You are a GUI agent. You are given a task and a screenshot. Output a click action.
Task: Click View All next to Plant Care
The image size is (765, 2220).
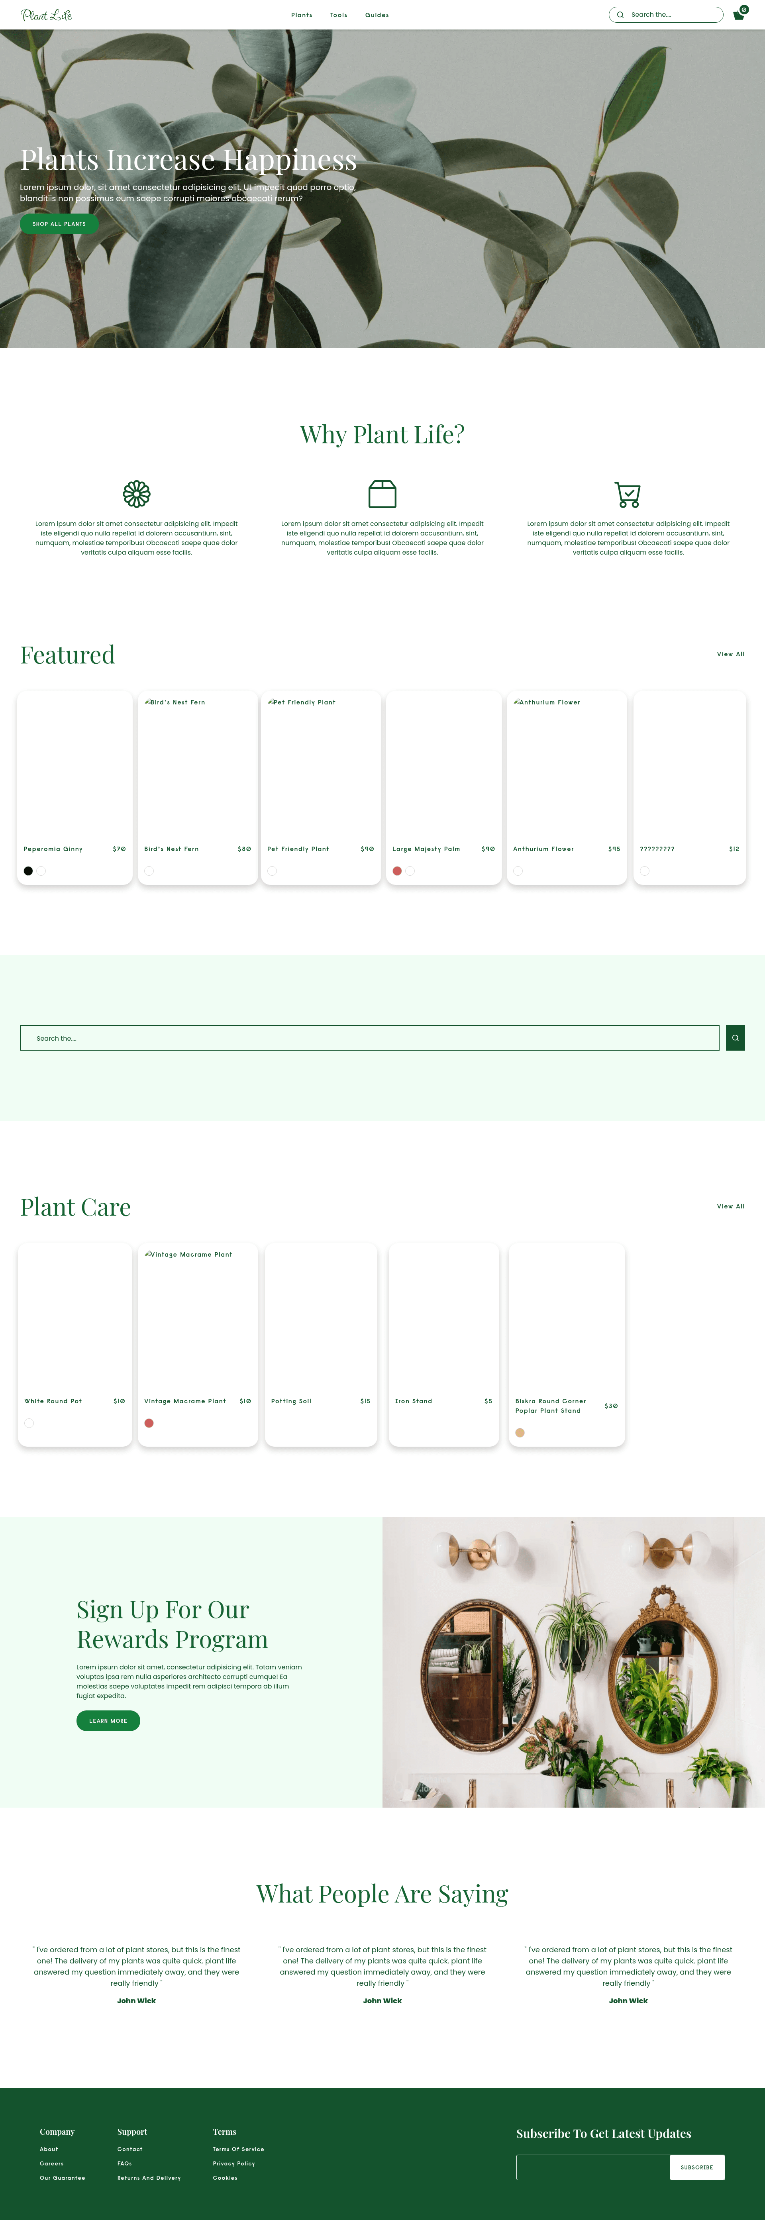(731, 1206)
